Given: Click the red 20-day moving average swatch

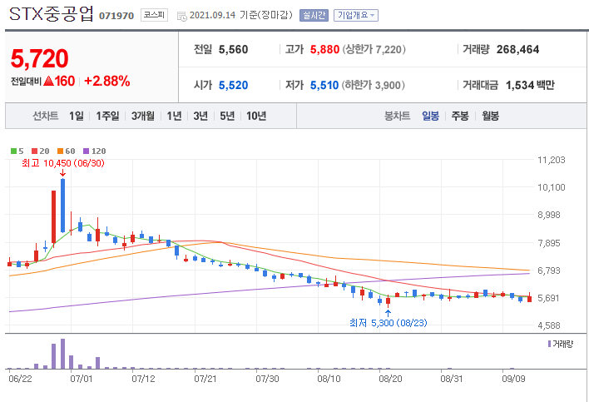Looking at the screenshot, I should (35, 151).
